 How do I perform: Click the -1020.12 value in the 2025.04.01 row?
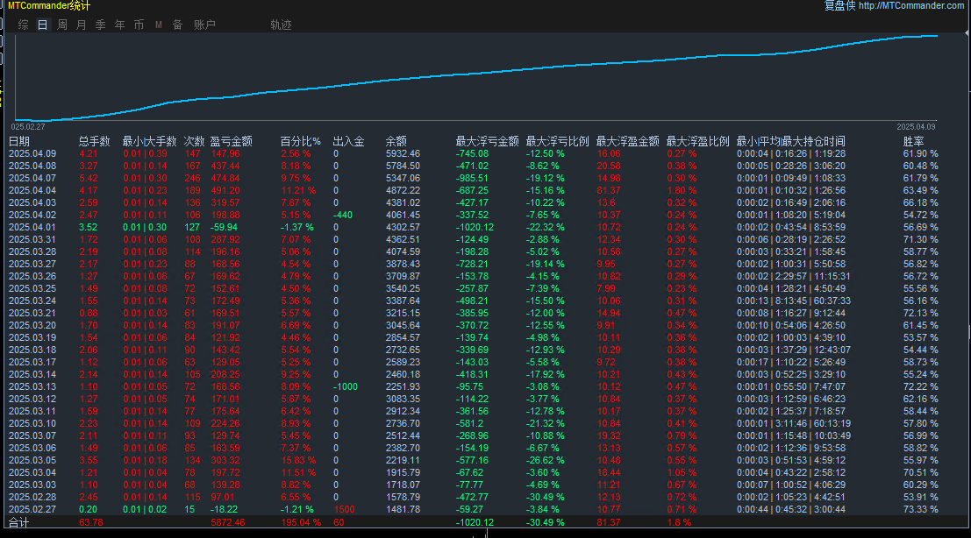coord(475,228)
